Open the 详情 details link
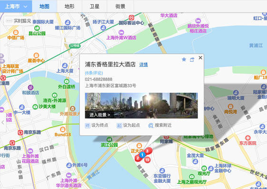267x189 pixels. coord(143,65)
